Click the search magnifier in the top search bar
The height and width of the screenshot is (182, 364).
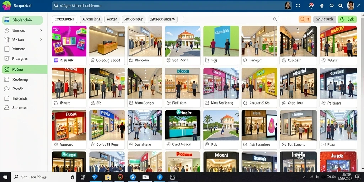pyautogui.click(x=56, y=6)
